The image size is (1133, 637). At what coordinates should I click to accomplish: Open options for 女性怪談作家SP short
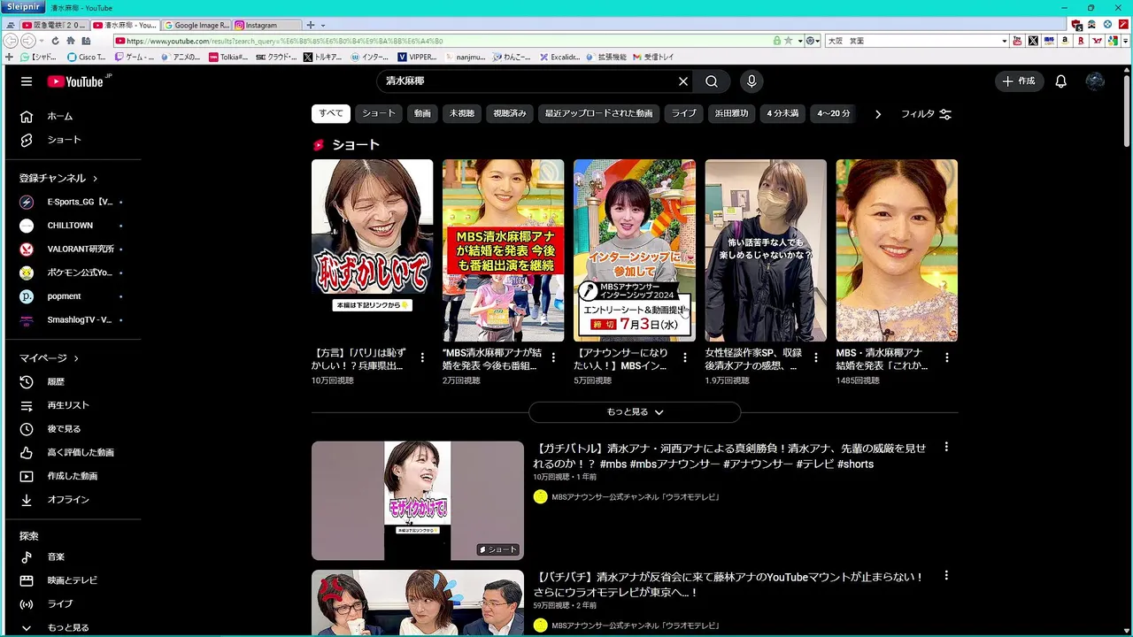816,357
